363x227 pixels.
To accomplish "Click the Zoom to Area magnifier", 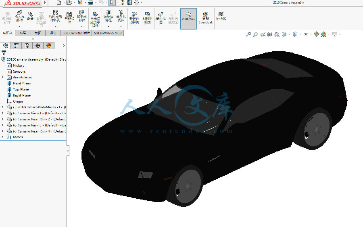I will coord(255,34).
